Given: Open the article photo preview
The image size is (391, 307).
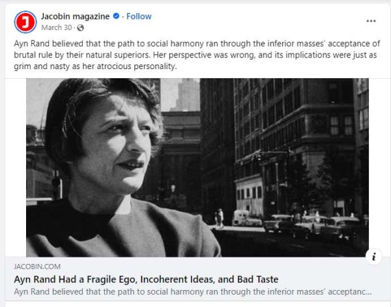Looking at the screenshot, I should click(197, 168).
